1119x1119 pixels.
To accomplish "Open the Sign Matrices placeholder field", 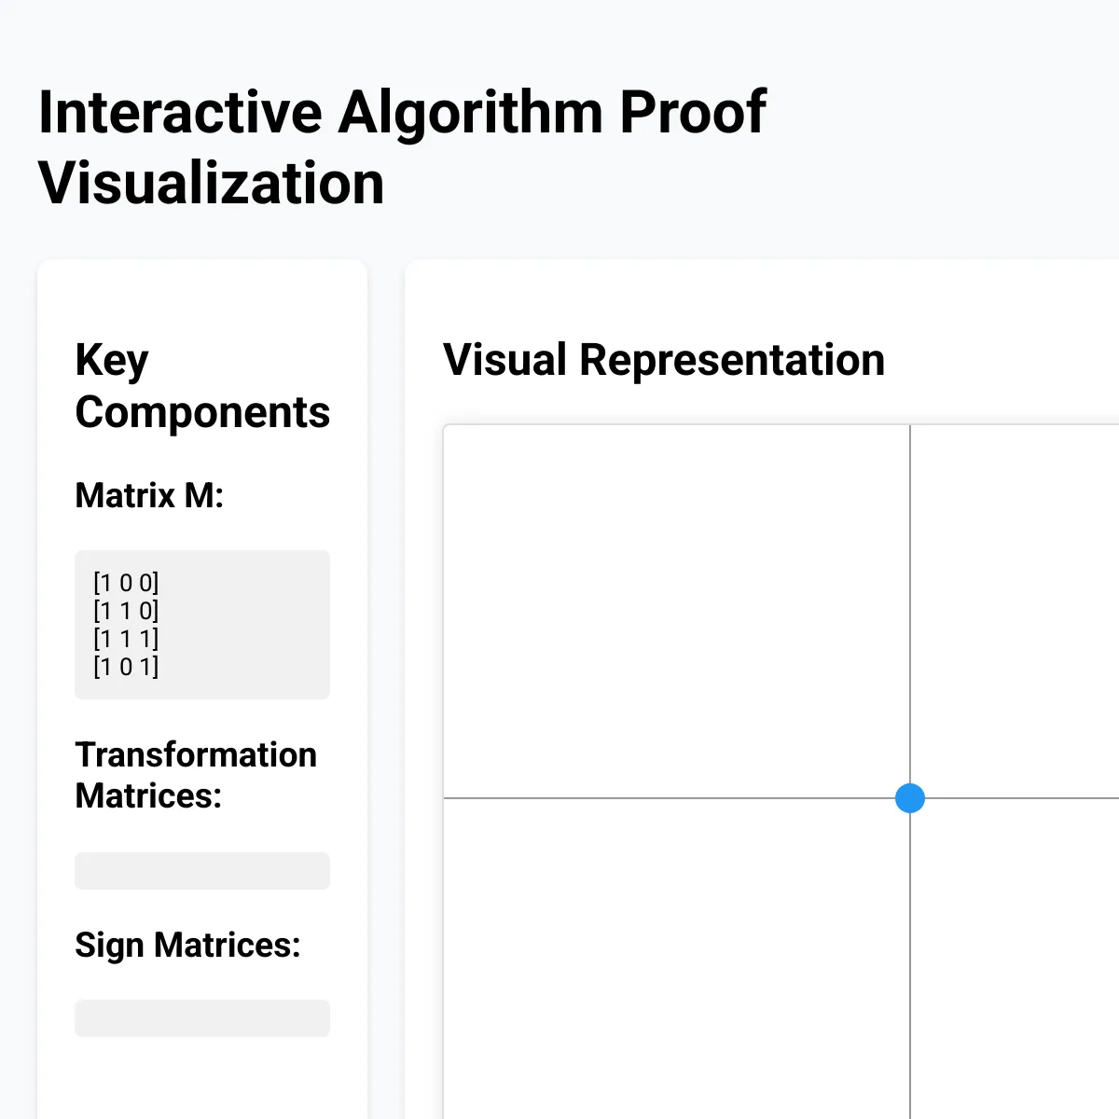I will 202,1017.
